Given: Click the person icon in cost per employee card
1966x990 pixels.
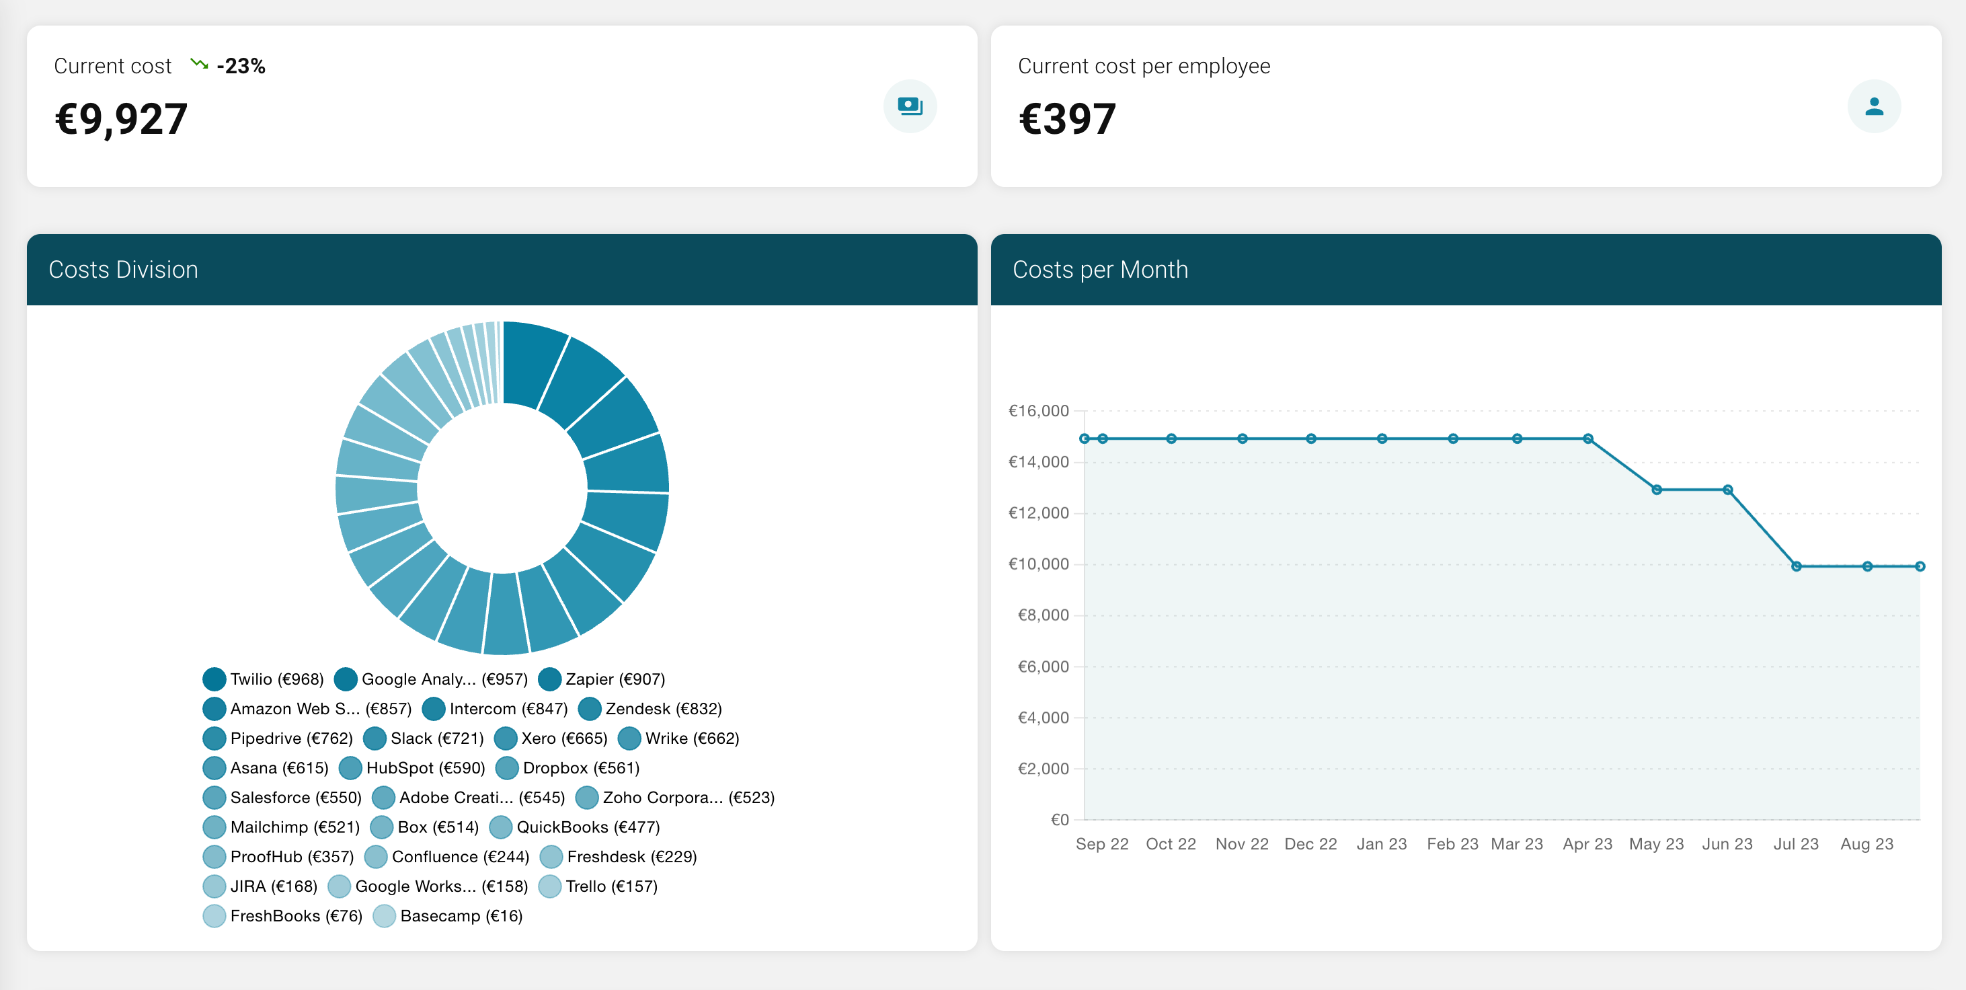Looking at the screenshot, I should (1874, 106).
